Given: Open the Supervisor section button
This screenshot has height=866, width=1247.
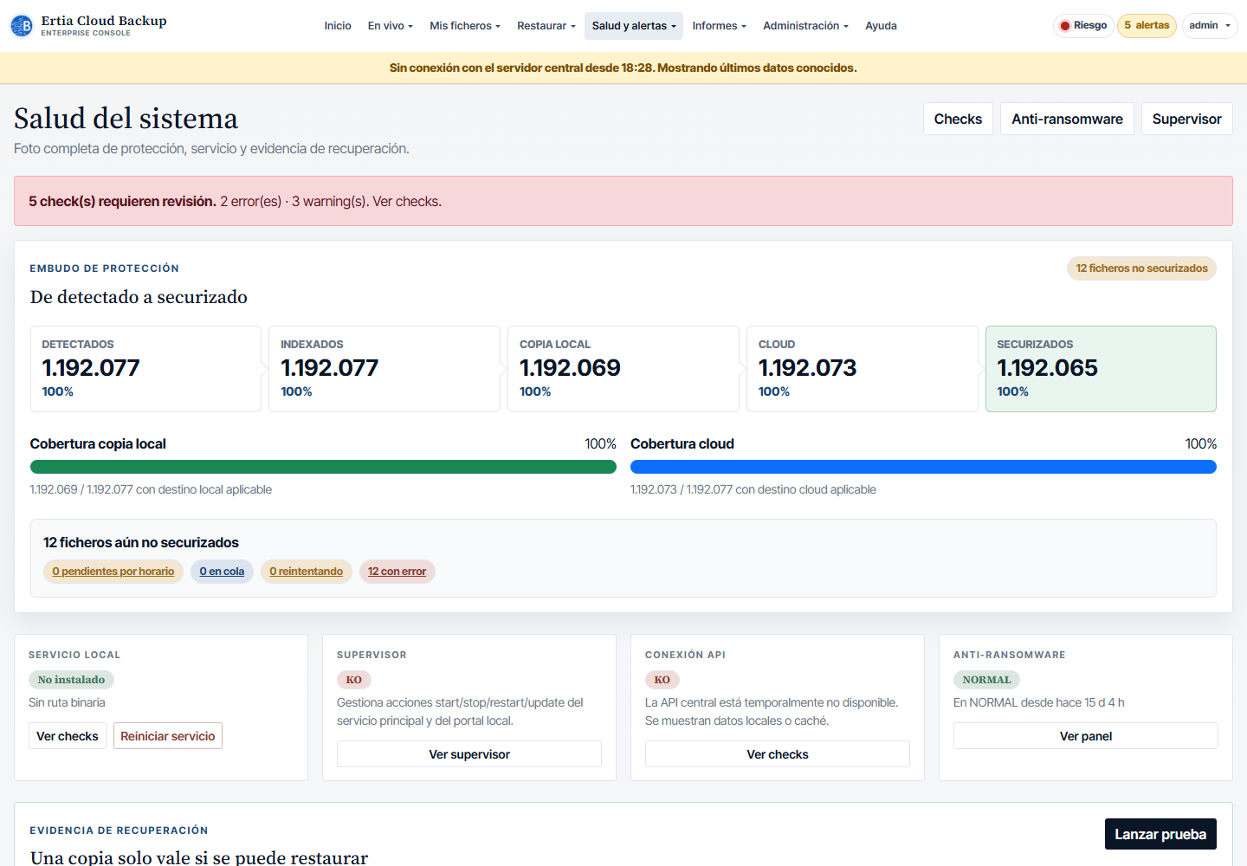Looking at the screenshot, I should click(1186, 119).
